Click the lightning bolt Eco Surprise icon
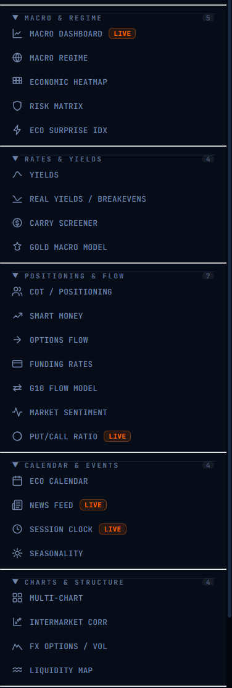This screenshot has width=232, height=688. coord(17,131)
